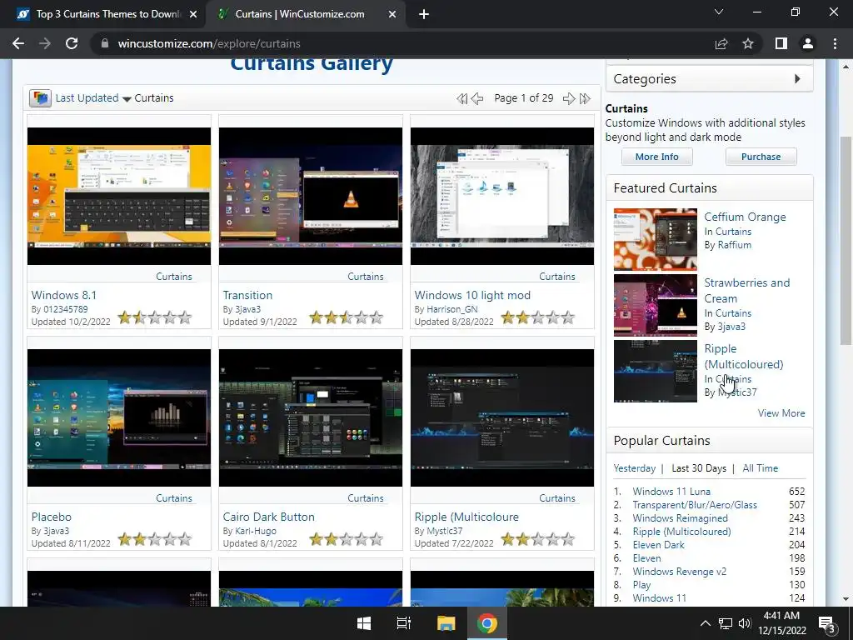Open Ceffium Orange featured thumbnail
Image resolution: width=853 pixels, height=640 pixels.
coord(655,239)
